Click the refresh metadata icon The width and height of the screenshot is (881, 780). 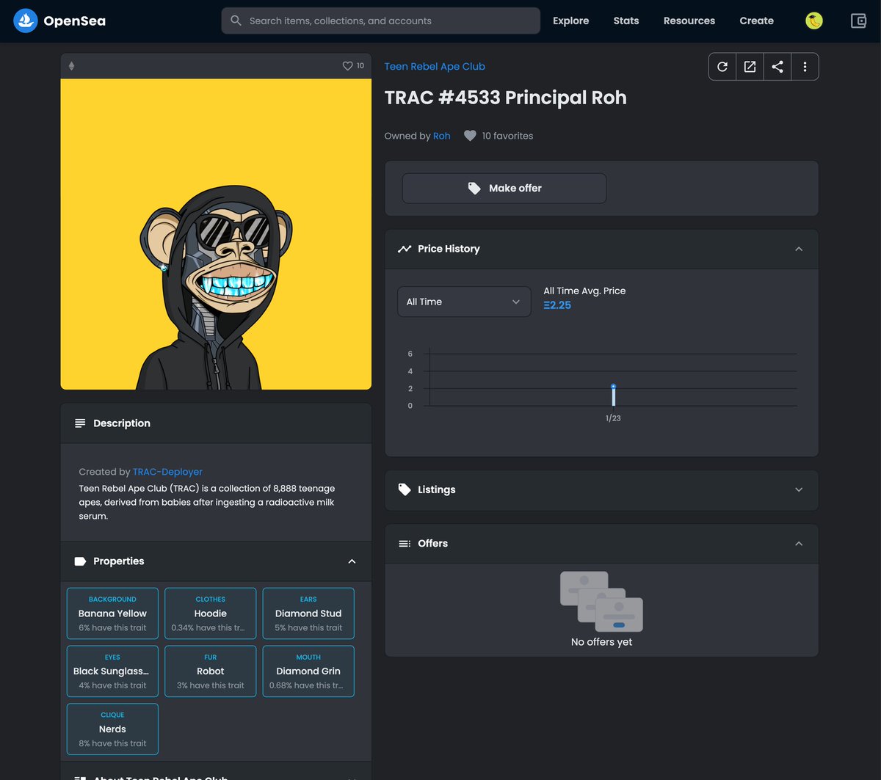(722, 67)
